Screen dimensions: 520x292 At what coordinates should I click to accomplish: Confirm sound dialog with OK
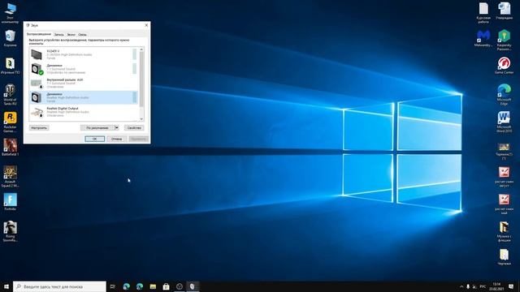(x=94, y=139)
